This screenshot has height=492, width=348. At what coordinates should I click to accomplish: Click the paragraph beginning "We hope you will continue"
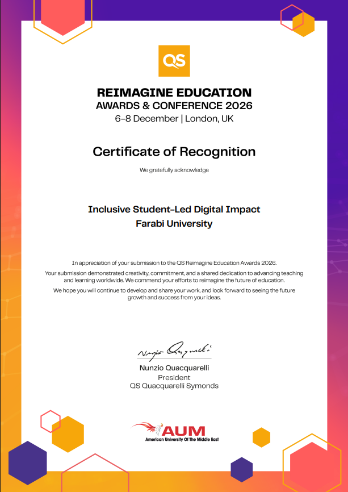[174, 294]
